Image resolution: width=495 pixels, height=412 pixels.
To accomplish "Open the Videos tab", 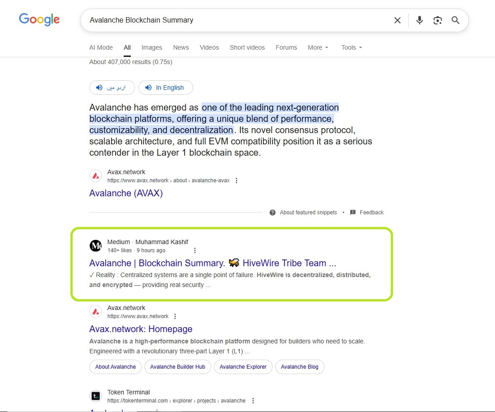I will (x=209, y=47).
